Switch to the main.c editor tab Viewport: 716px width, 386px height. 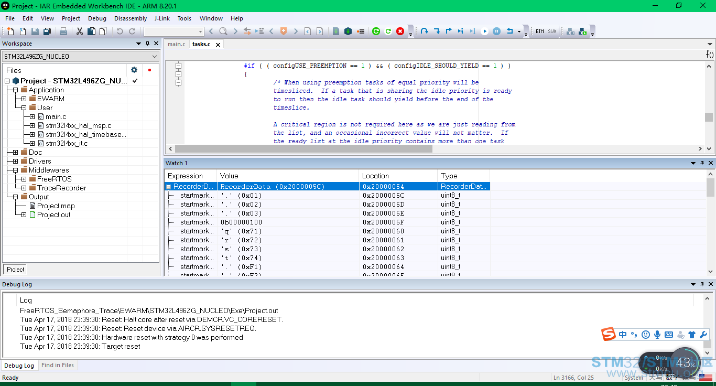(177, 44)
